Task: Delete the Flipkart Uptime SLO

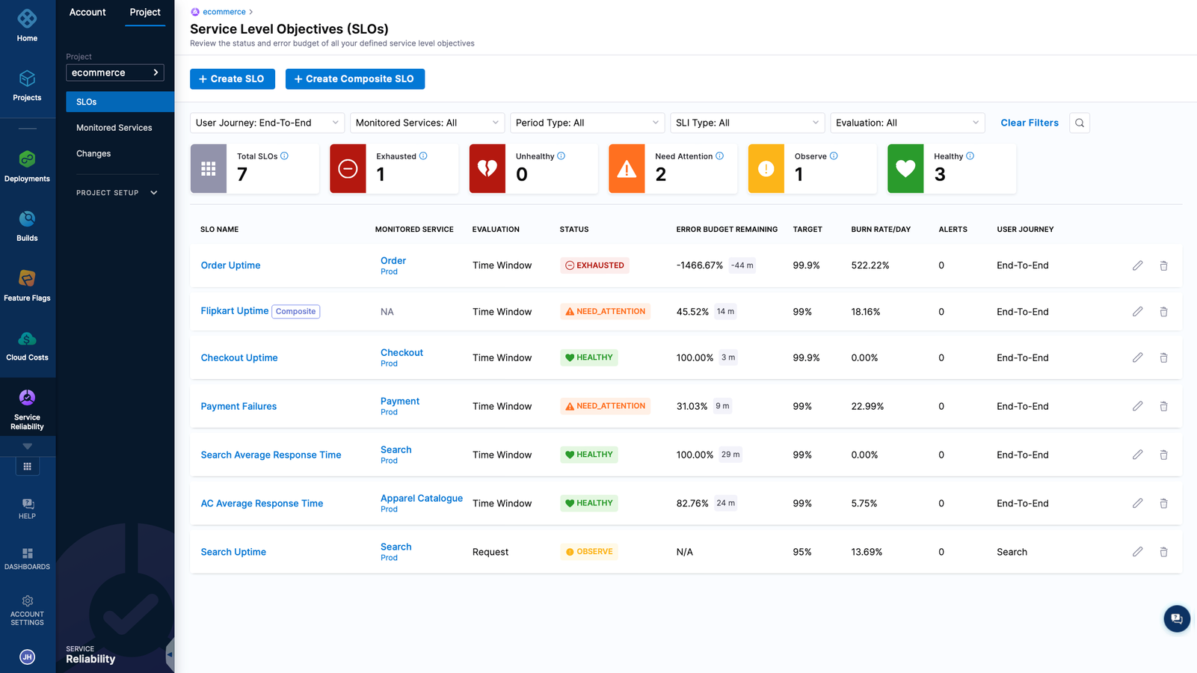Action: [x=1163, y=312]
